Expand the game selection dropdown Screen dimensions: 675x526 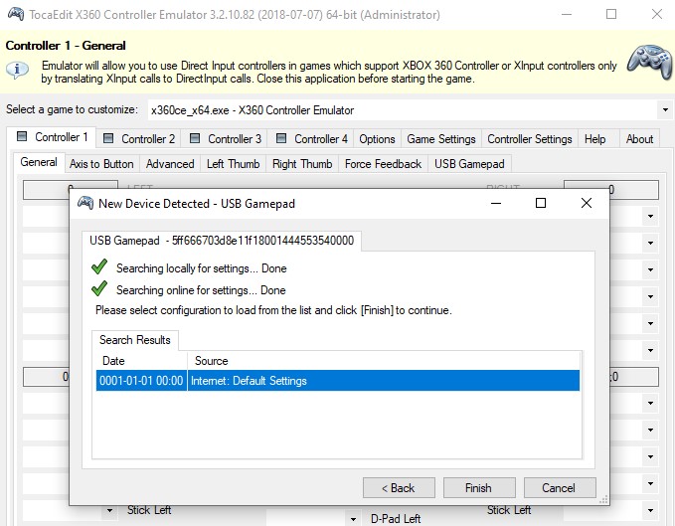(x=663, y=110)
